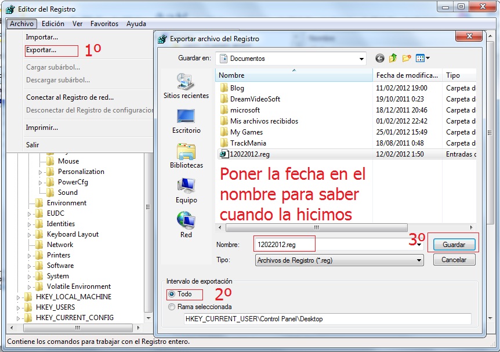The image size is (500, 352).
Task: Expand the HKEY_LOCAL_MACHINE tree node
Action: [19, 297]
